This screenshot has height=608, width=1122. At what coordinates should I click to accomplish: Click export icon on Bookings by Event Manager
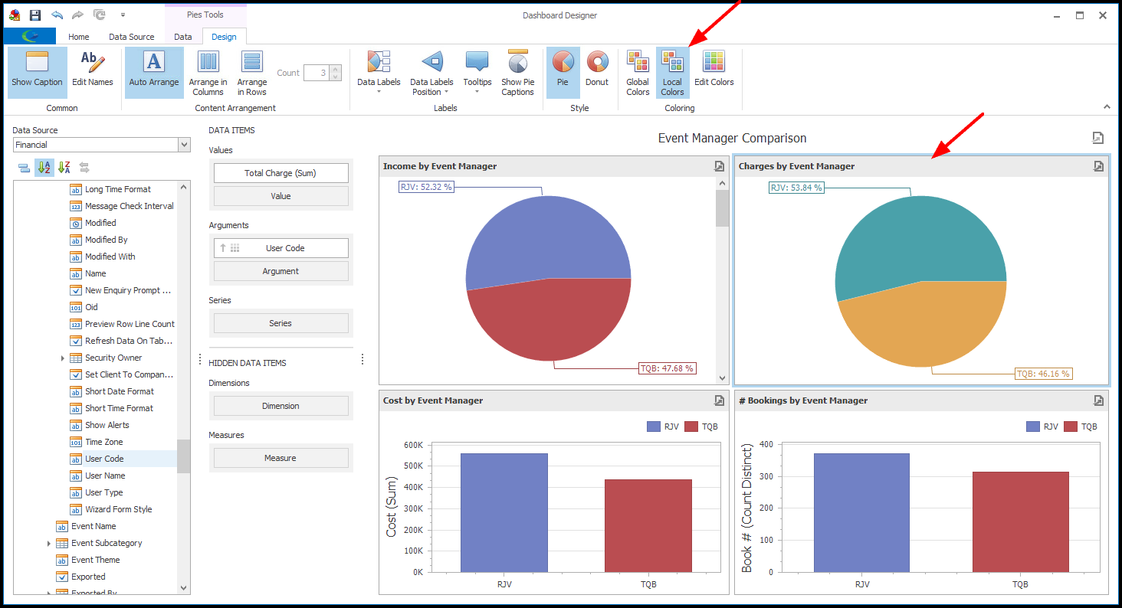[1098, 400]
